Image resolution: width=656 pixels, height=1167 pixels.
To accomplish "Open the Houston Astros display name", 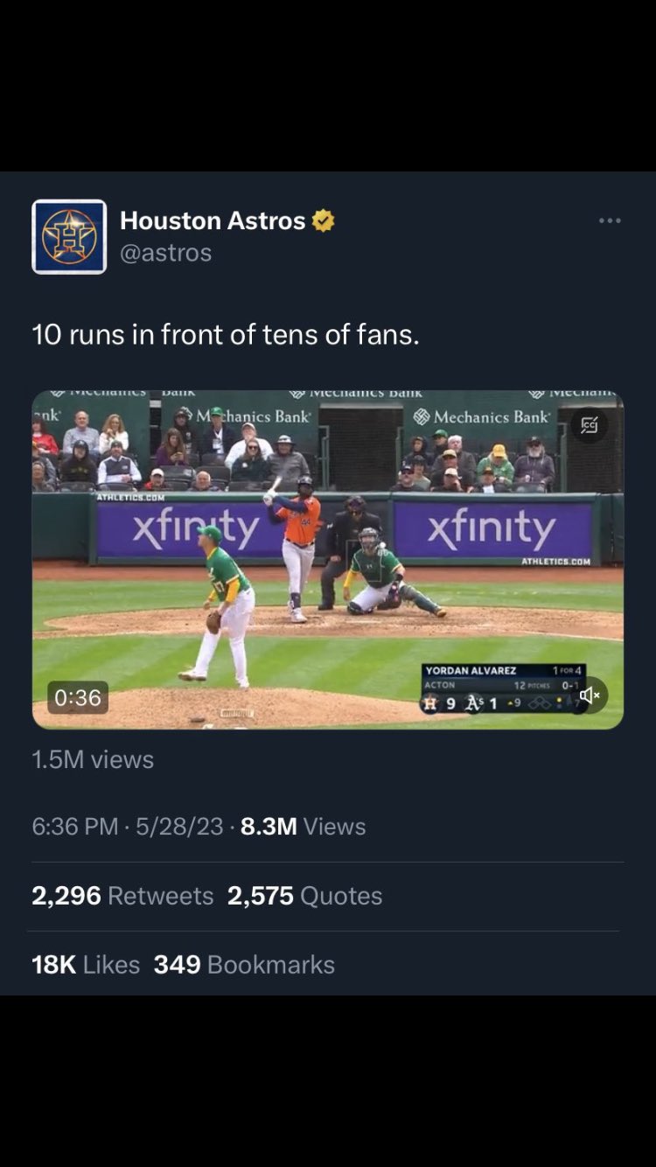I will coord(213,220).
